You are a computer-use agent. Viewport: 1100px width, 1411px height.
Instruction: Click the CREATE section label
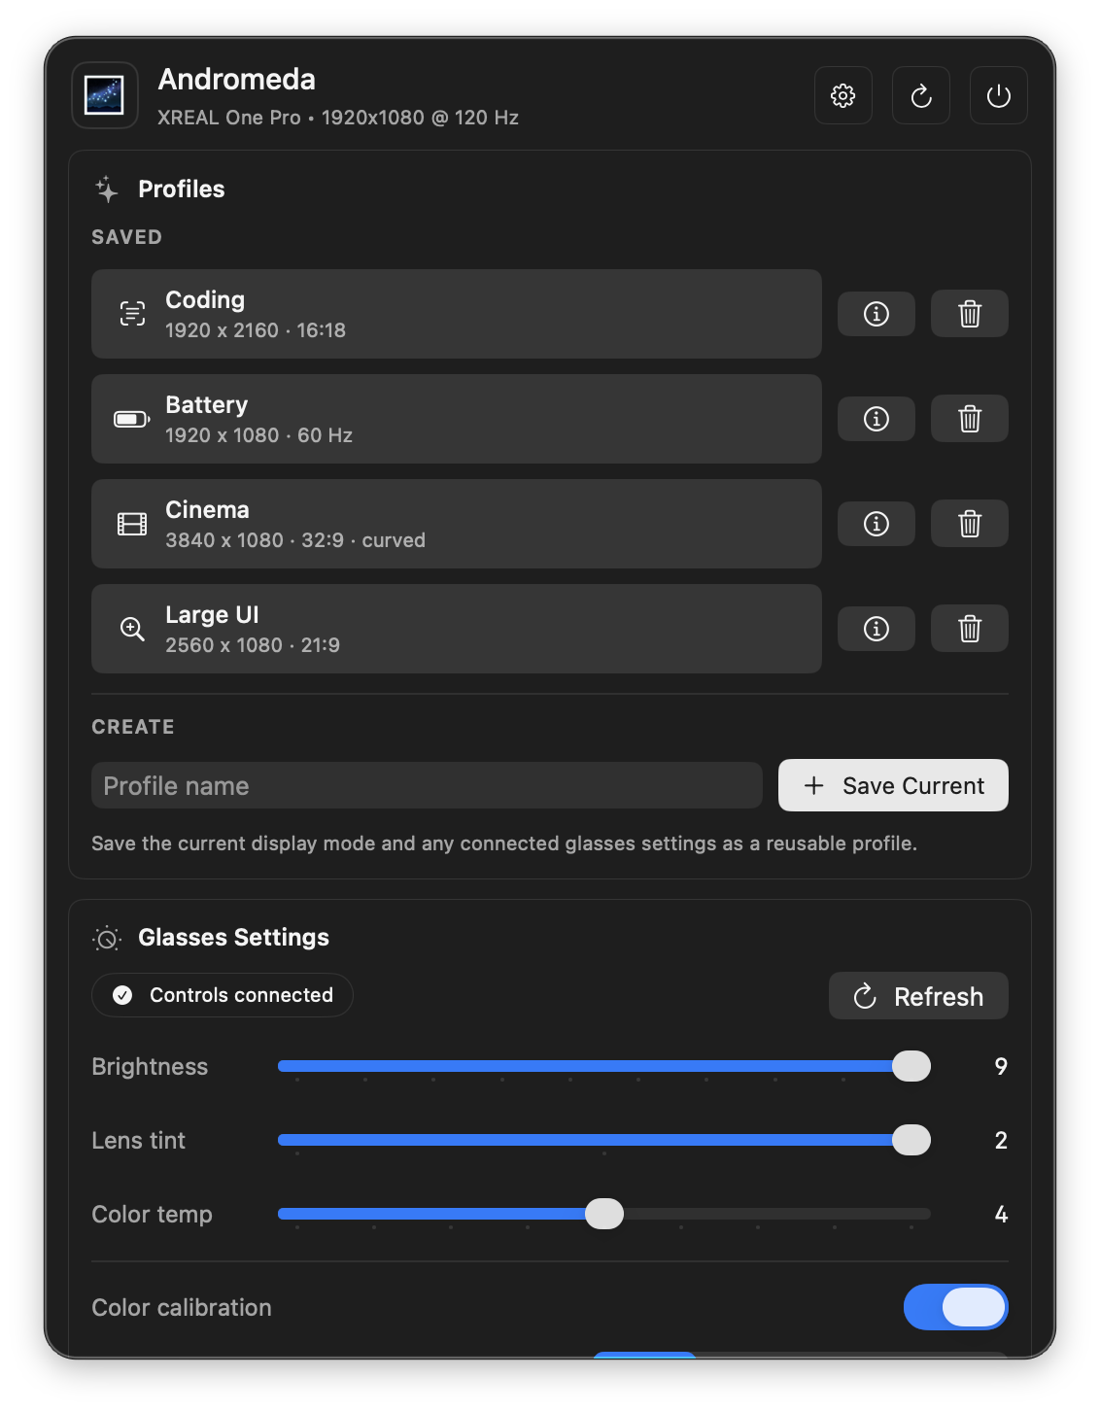133,727
